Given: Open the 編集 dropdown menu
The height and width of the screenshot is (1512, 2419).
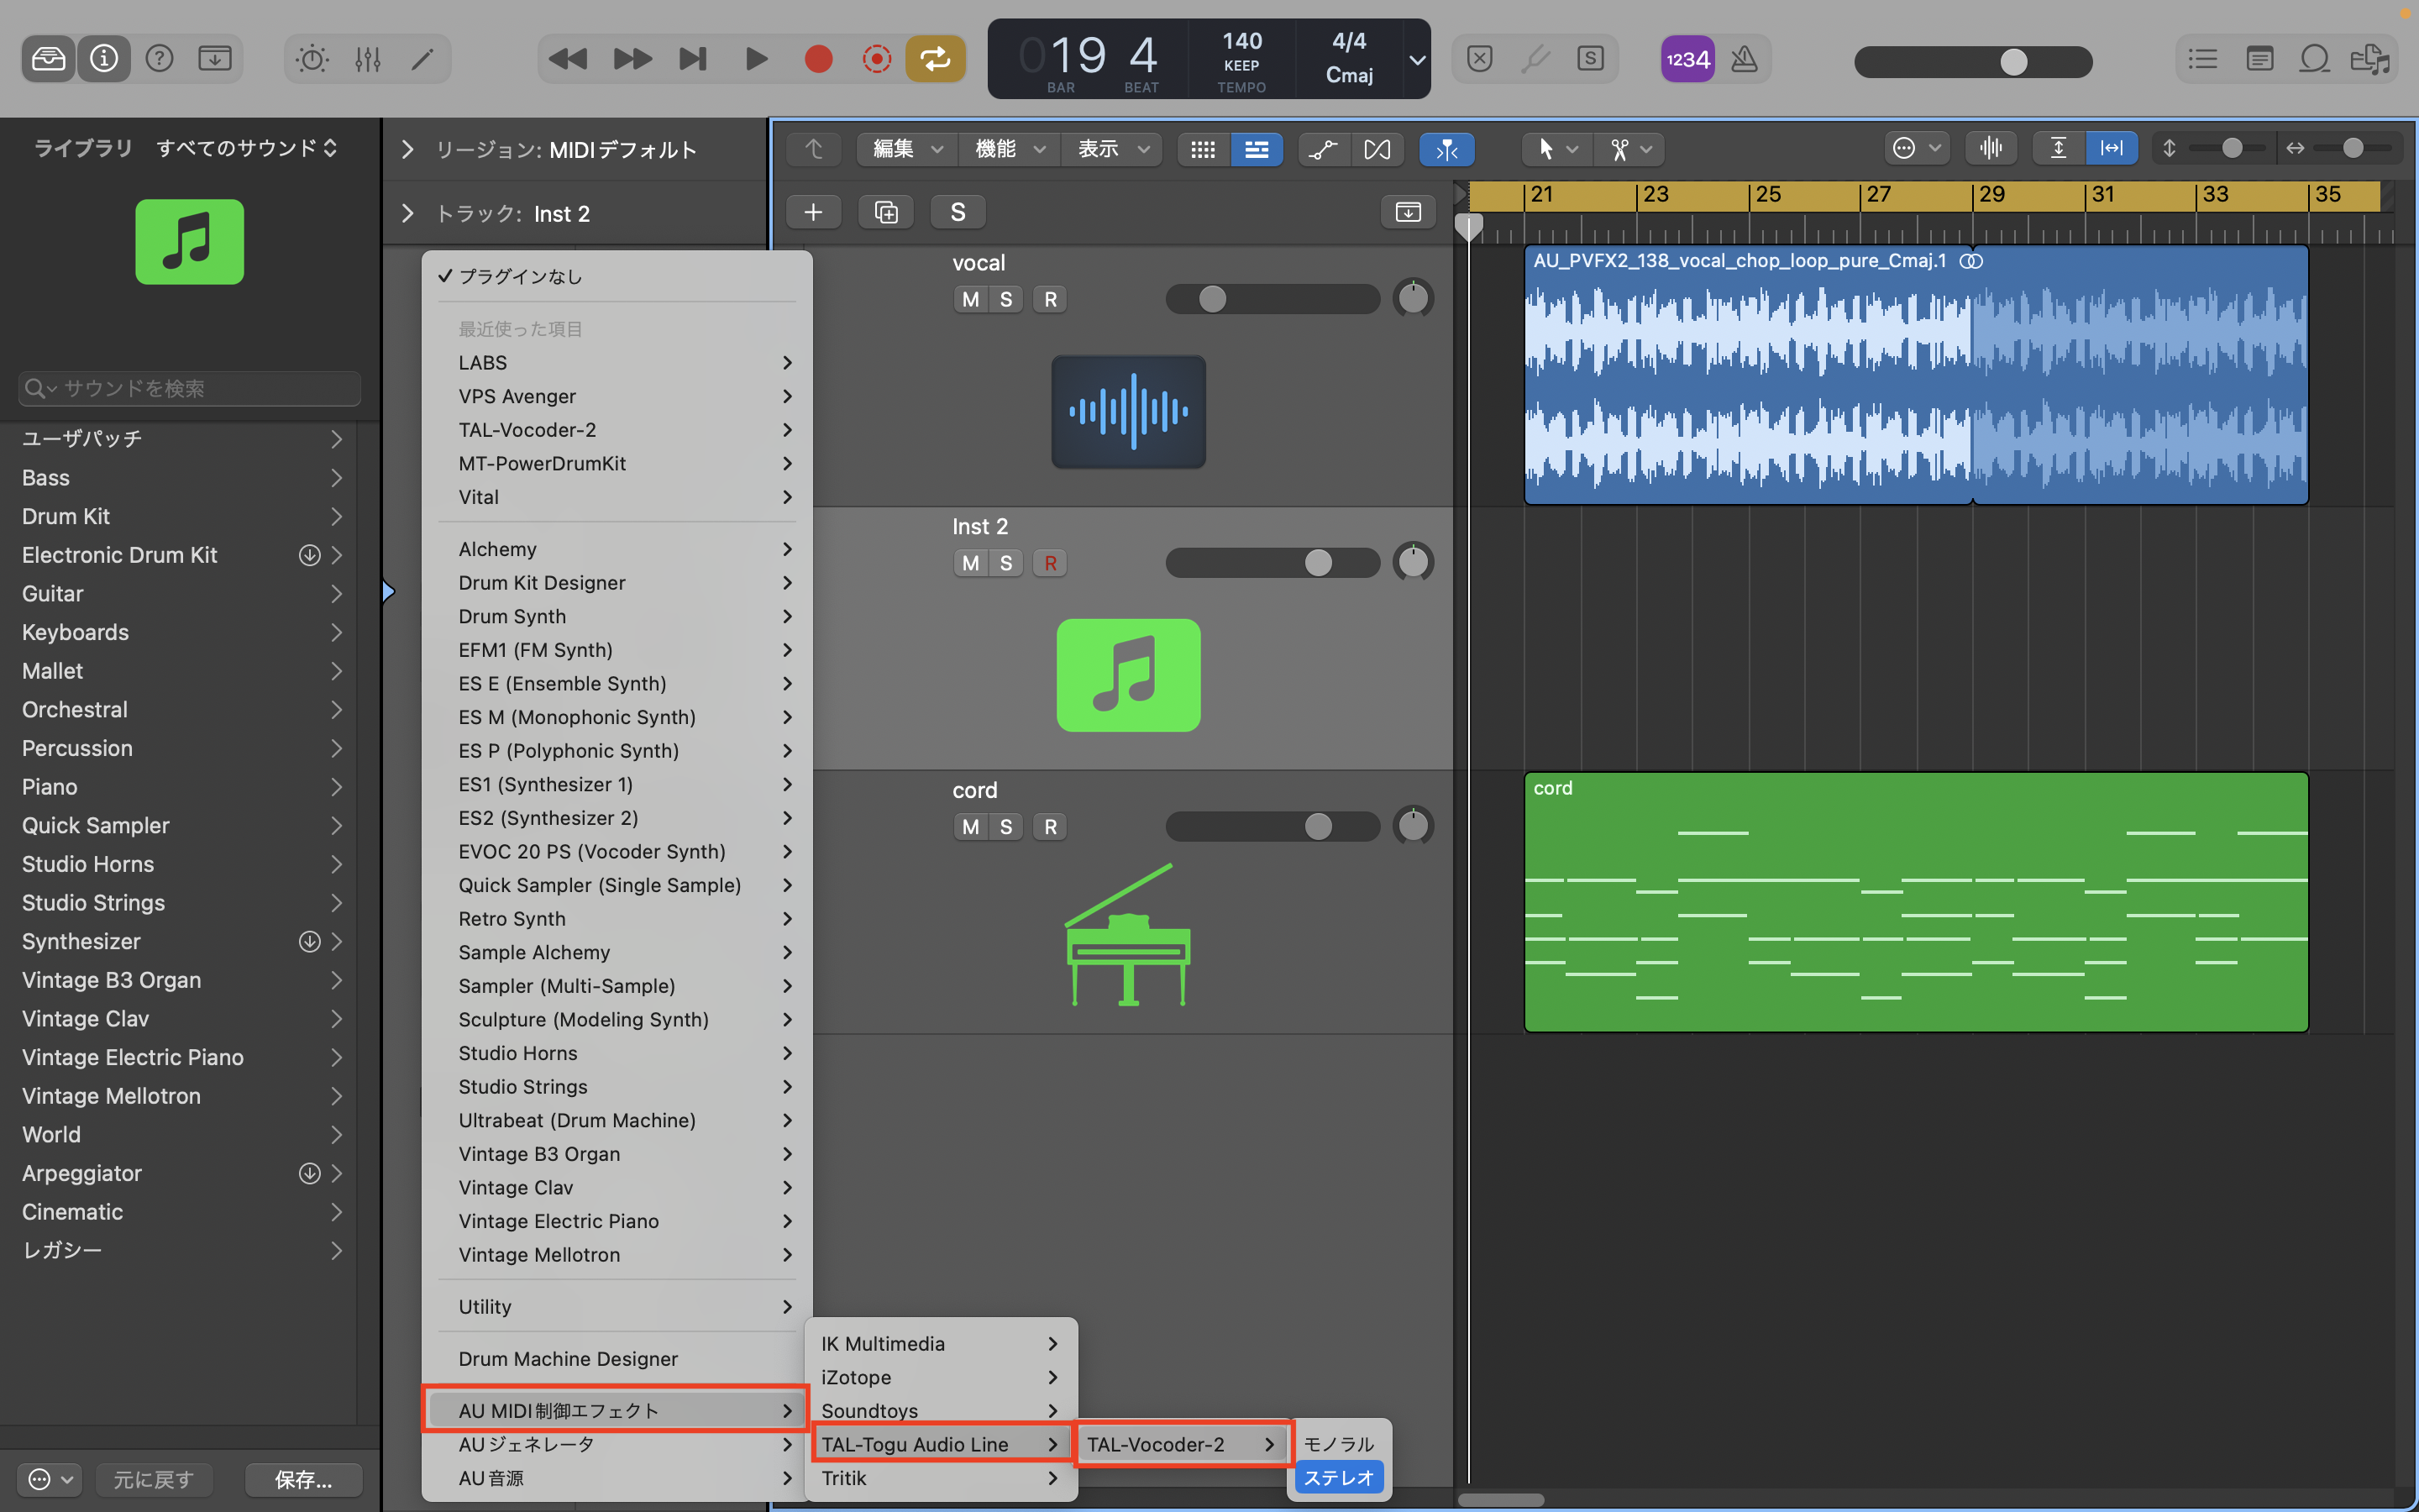Looking at the screenshot, I should click(906, 149).
